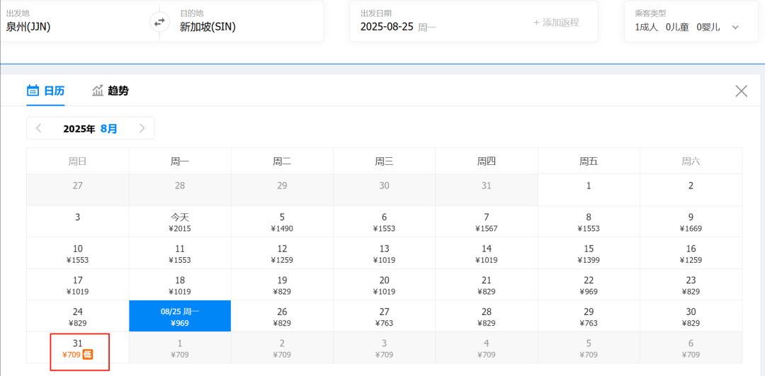Pick August 26 at ¥829
765x376 pixels.
click(282, 316)
